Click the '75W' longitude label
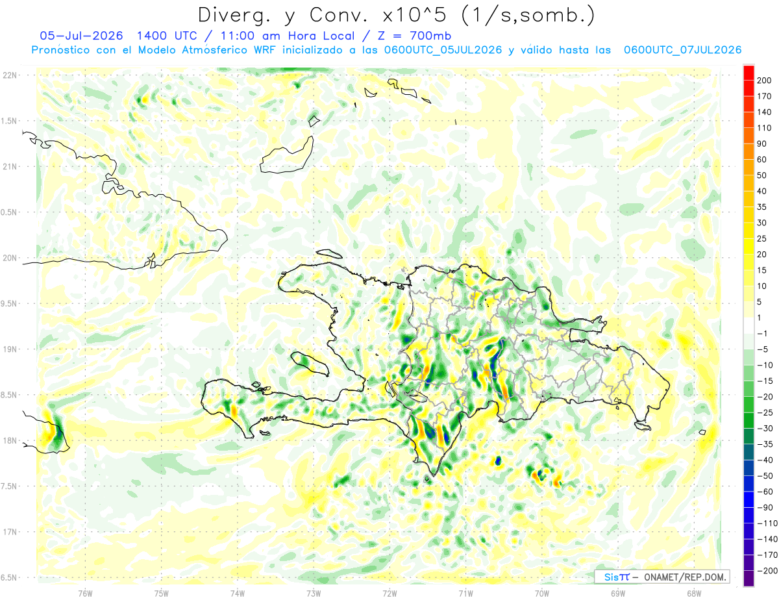Image resolution: width=779 pixels, height=602 pixels. [x=162, y=593]
